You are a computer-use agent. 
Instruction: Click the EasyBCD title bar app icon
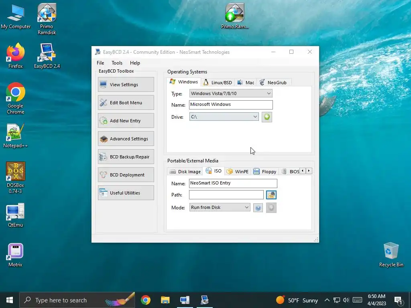[x=98, y=52]
